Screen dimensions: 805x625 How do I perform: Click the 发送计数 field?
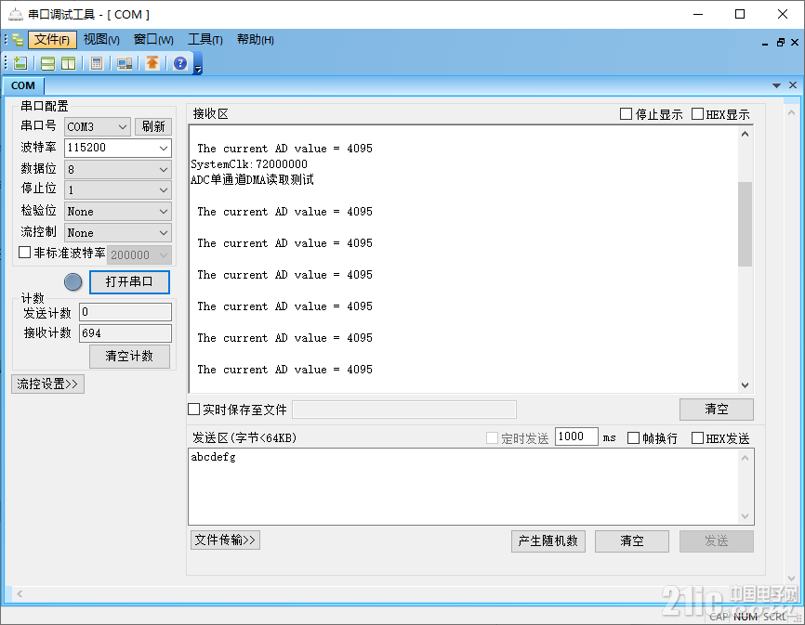[125, 312]
